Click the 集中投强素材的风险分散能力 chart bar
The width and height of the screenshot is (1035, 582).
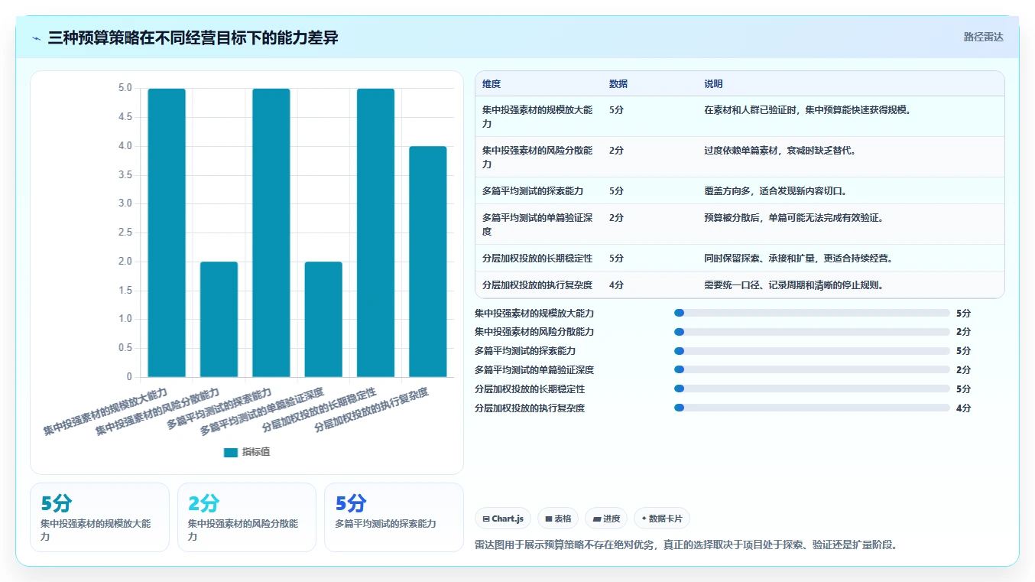(x=219, y=319)
